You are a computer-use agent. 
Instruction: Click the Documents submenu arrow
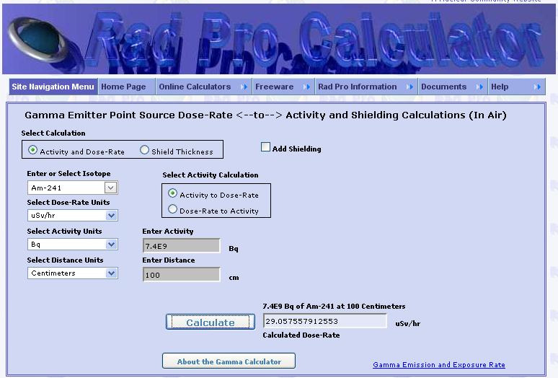click(479, 87)
